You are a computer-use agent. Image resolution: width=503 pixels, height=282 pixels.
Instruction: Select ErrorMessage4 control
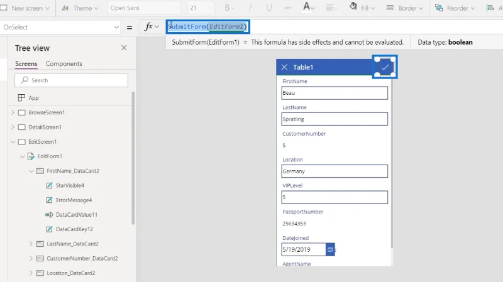74,200
